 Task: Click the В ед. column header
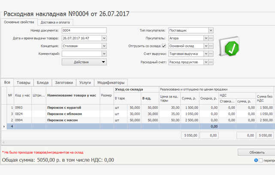pyautogui.click(x=150, y=98)
